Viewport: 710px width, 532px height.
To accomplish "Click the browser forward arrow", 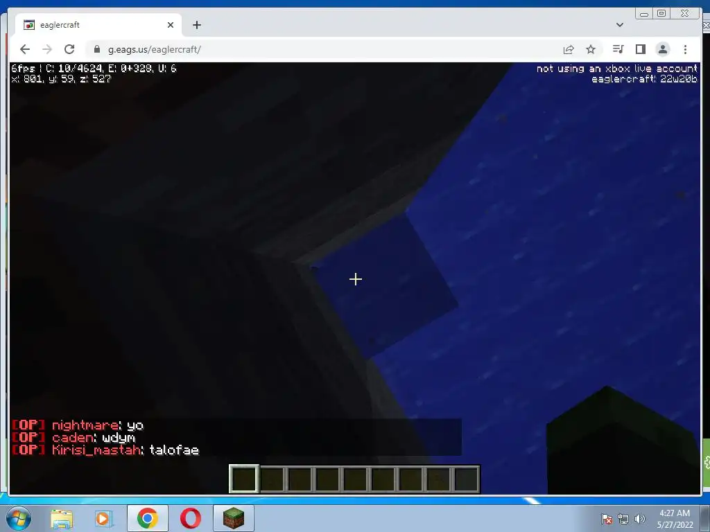I will click(47, 49).
